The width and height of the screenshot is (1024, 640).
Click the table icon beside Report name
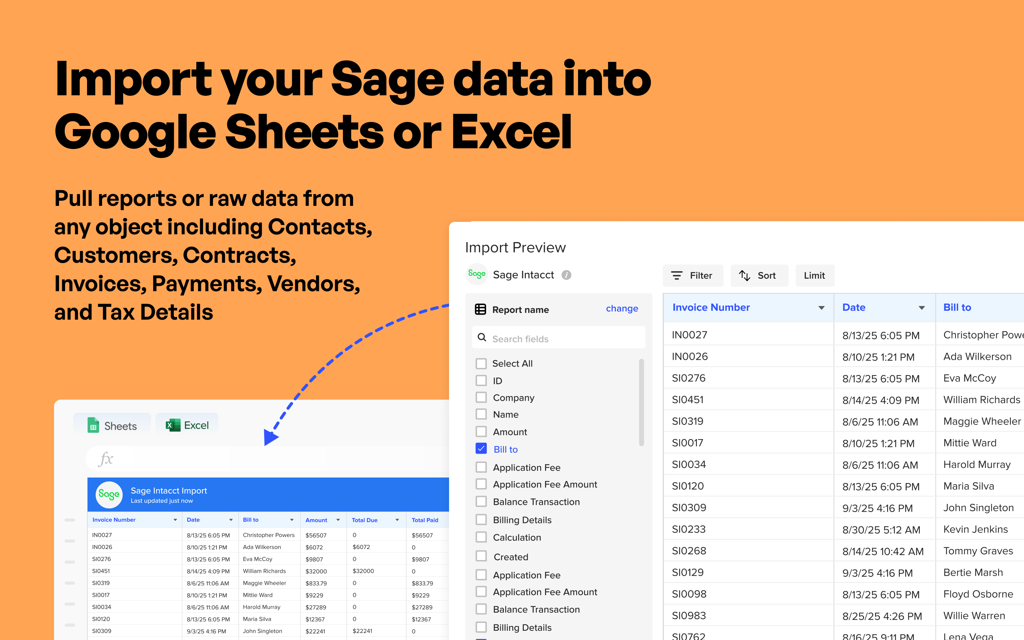click(480, 309)
